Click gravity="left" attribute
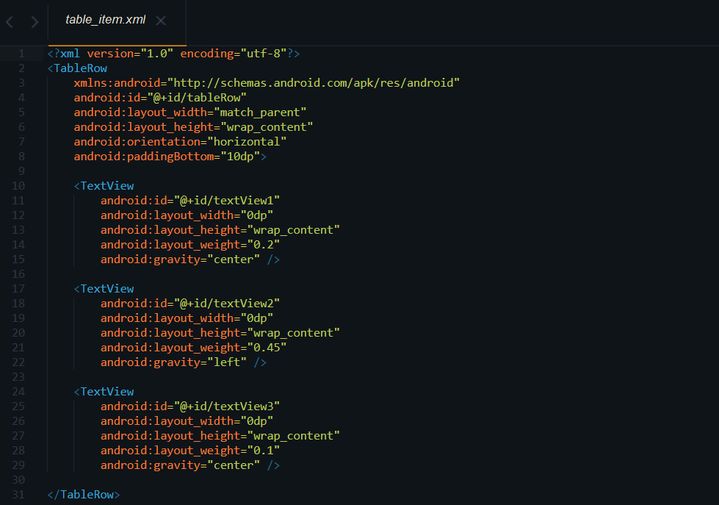 [x=173, y=362]
